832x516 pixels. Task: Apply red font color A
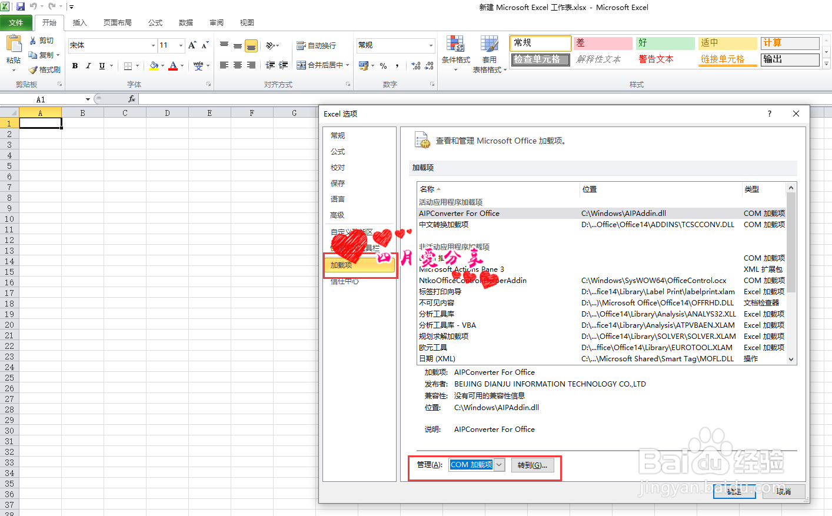pyautogui.click(x=173, y=66)
